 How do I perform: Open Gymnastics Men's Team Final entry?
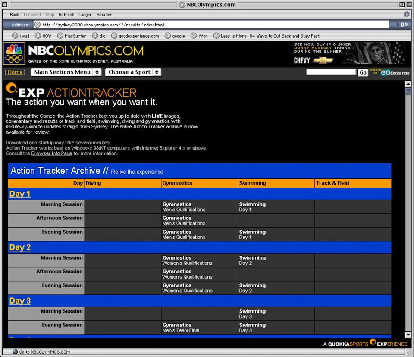(x=181, y=328)
